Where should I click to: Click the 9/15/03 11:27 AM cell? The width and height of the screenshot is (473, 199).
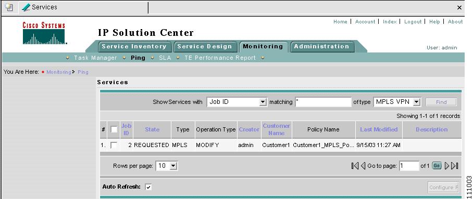coord(378,145)
